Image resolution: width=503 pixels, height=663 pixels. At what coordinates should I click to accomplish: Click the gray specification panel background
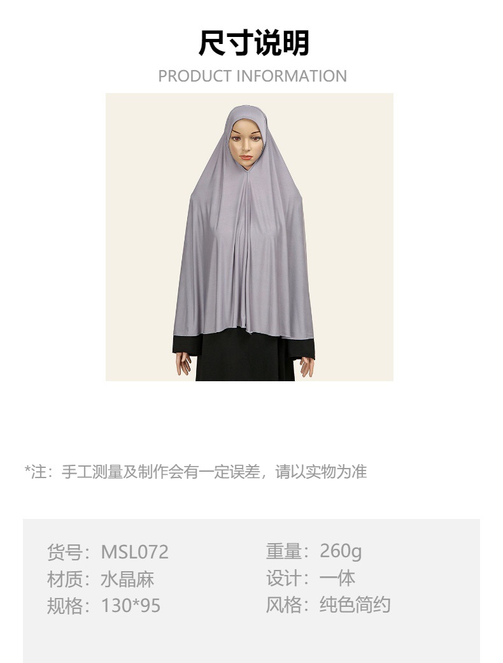pyautogui.click(x=251, y=634)
